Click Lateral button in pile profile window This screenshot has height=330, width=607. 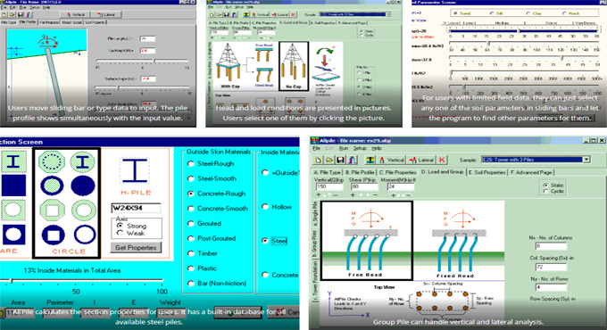point(106,14)
